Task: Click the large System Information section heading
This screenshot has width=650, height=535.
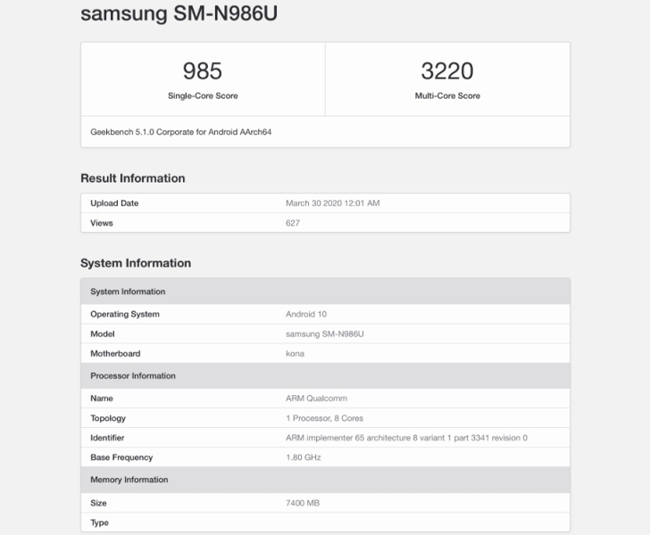Action: click(x=136, y=263)
